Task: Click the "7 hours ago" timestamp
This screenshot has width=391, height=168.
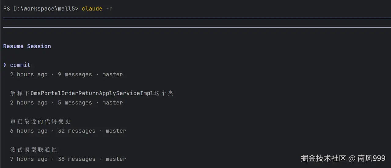Action: [29, 159]
